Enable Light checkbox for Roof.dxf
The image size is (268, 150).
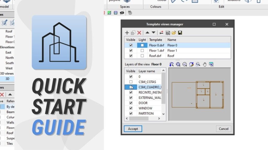click(142, 56)
